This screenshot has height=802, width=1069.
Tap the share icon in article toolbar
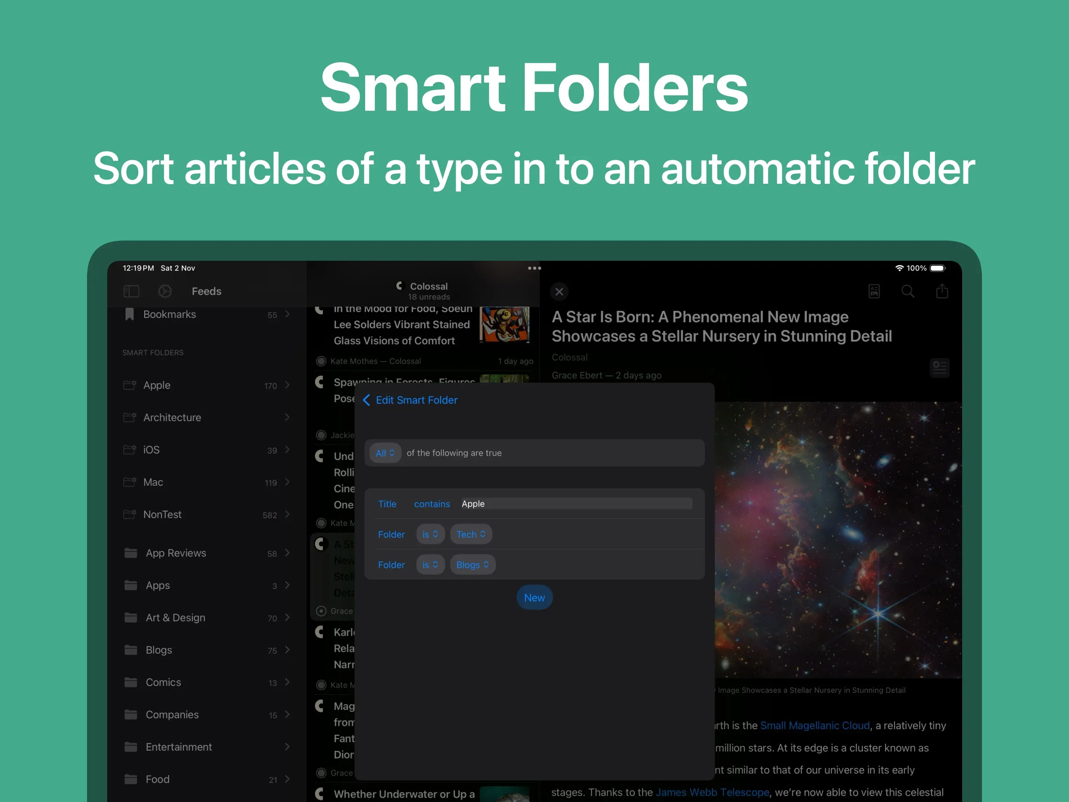click(942, 291)
